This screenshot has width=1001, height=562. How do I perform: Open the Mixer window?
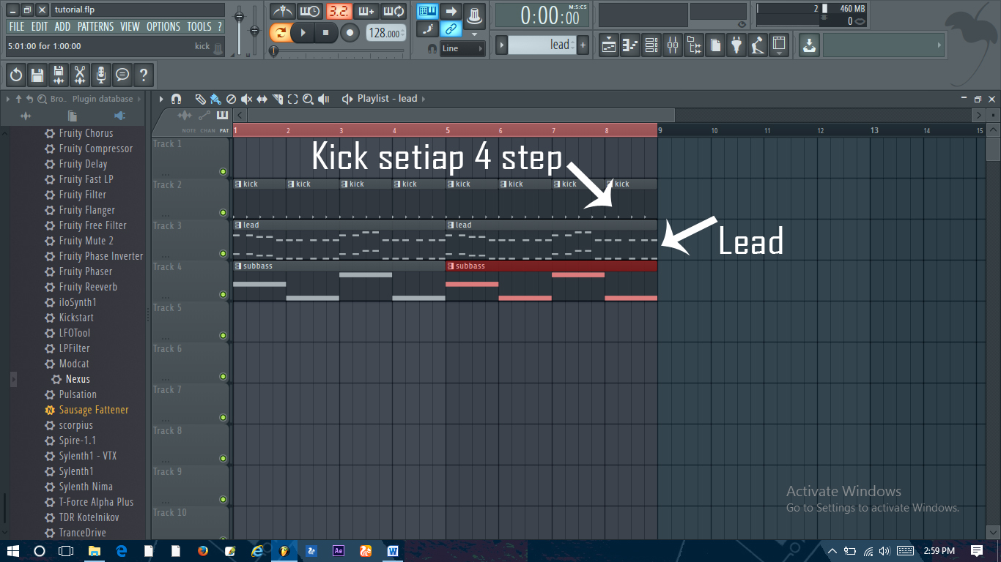(673, 45)
